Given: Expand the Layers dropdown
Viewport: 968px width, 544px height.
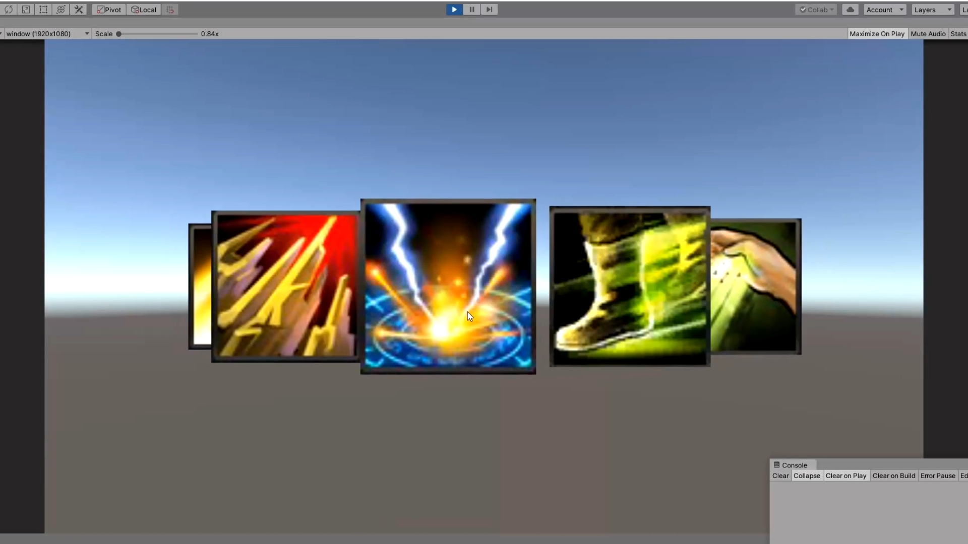Looking at the screenshot, I should (x=932, y=10).
